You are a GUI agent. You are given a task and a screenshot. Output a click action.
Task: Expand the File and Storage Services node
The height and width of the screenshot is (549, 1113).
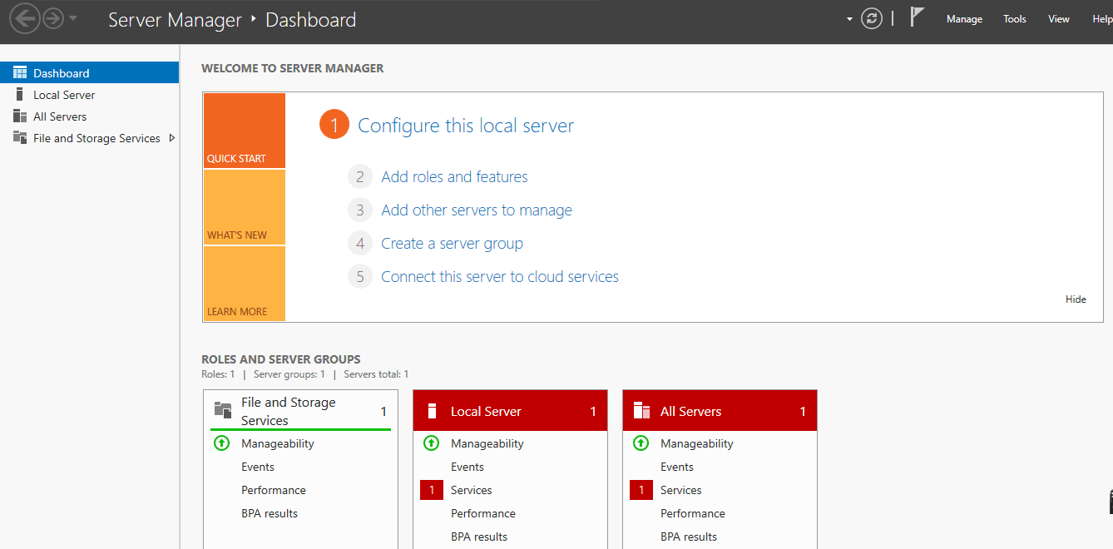173,138
